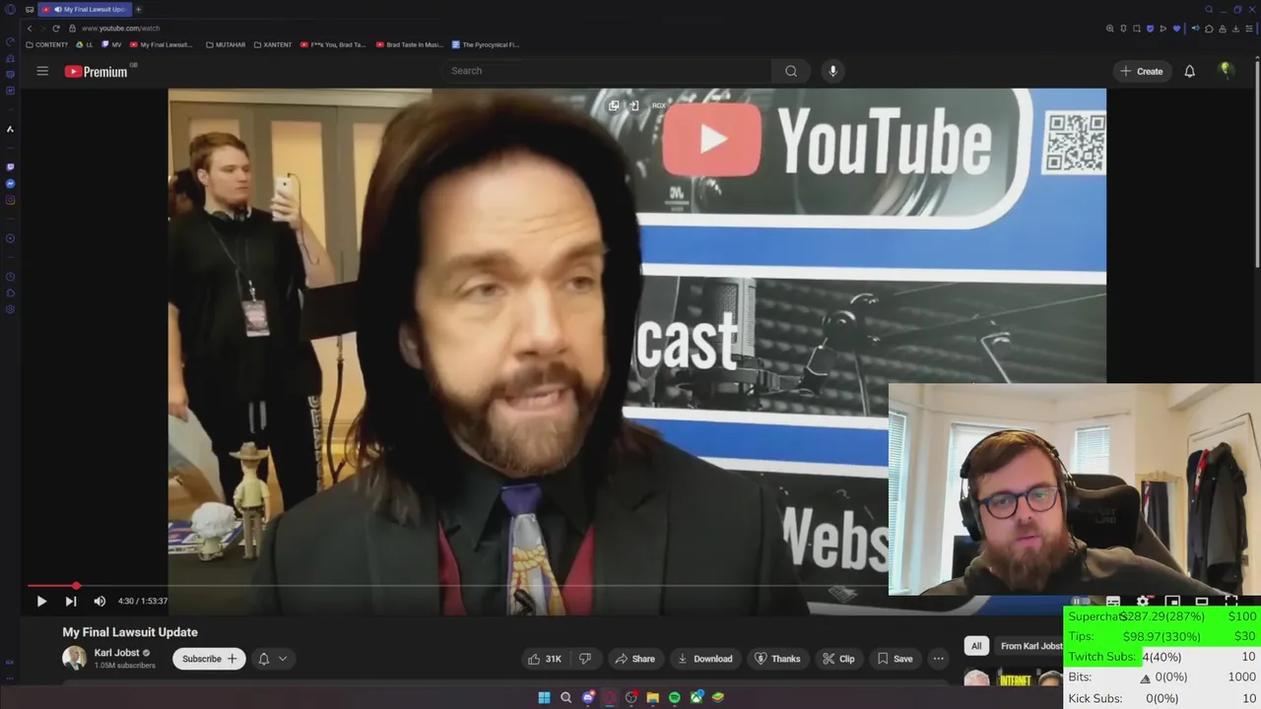The height and width of the screenshot is (709, 1261).
Task: Play the paused video
Action: pos(41,601)
